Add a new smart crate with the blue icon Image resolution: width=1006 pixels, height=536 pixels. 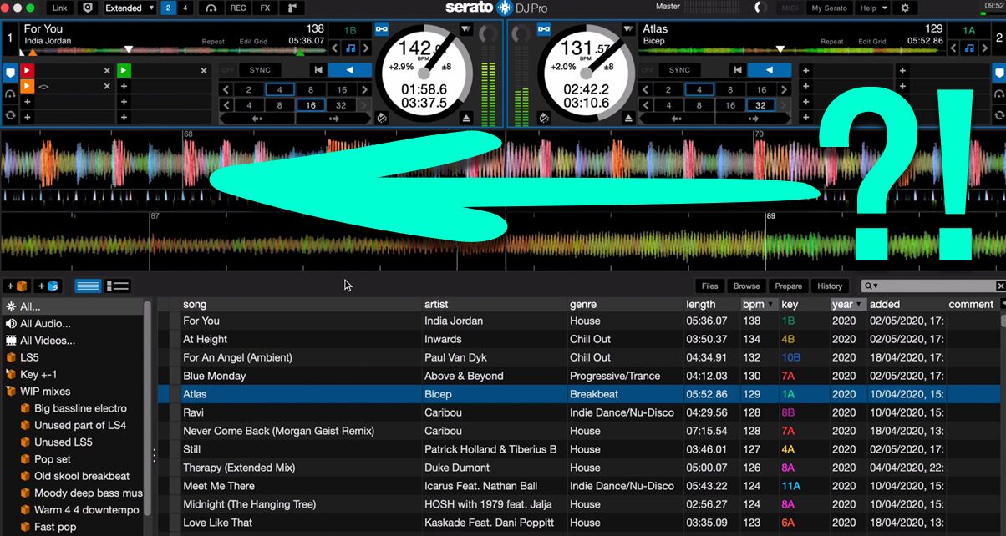tap(48, 286)
